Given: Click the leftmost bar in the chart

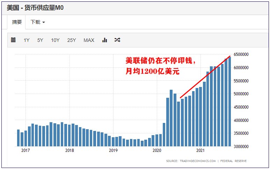Looking at the screenshot, I should [x=19, y=138].
